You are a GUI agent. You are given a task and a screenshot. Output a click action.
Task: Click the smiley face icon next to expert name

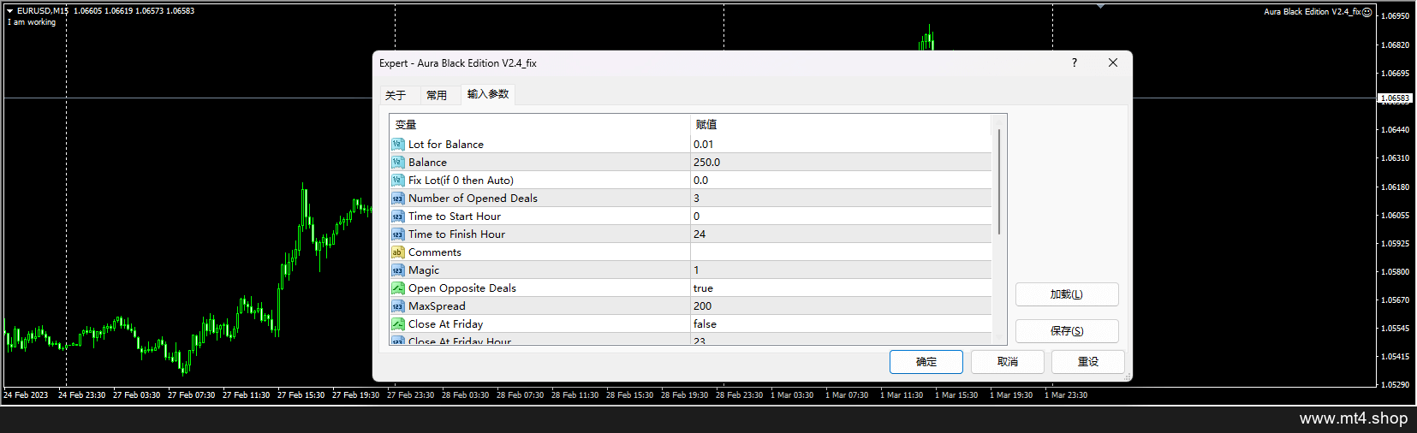(1367, 12)
